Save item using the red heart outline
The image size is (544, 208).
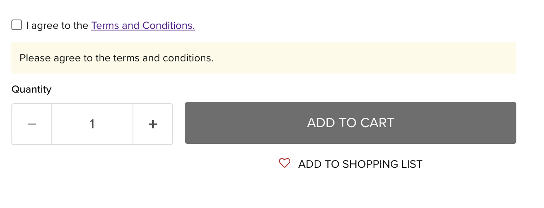click(x=285, y=163)
